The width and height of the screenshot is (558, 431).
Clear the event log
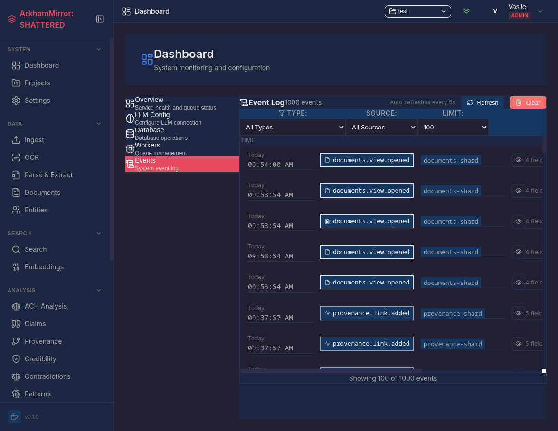528,103
